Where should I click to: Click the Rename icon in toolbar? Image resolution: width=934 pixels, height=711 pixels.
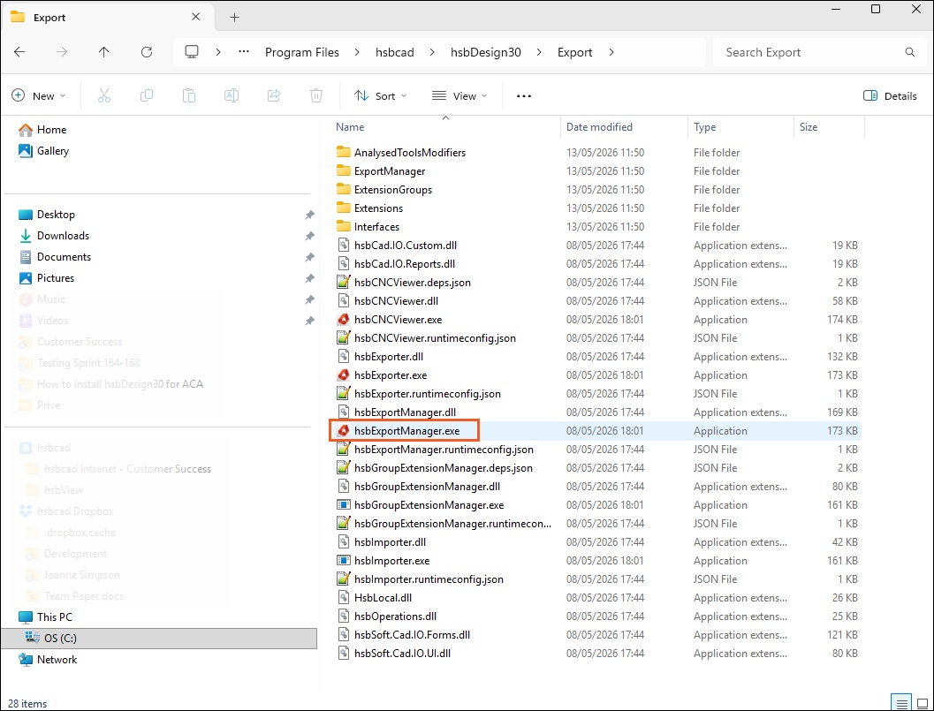tap(232, 96)
